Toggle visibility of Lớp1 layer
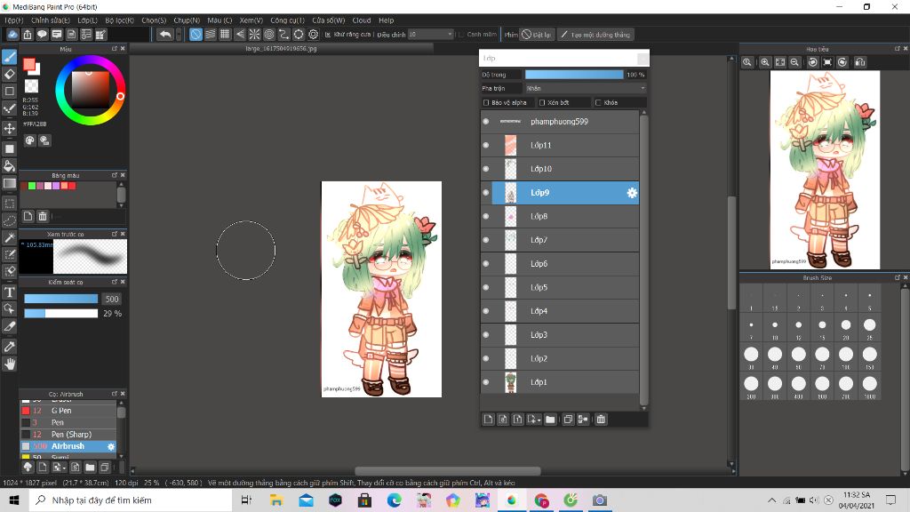The height and width of the screenshot is (512, 910). pos(486,382)
